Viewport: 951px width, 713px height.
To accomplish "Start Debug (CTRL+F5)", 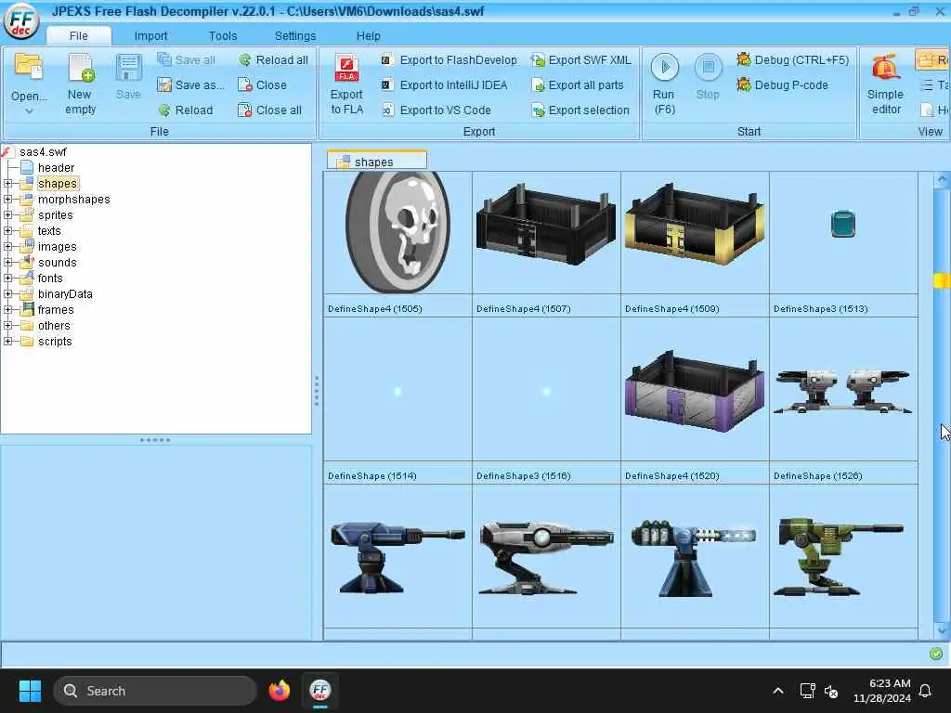I will click(792, 59).
